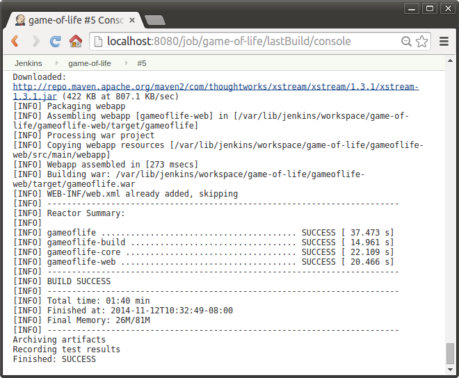Screen dimensions: 459x378
Task: Open a new tab with the blank tab button
Action: click(155, 20)
